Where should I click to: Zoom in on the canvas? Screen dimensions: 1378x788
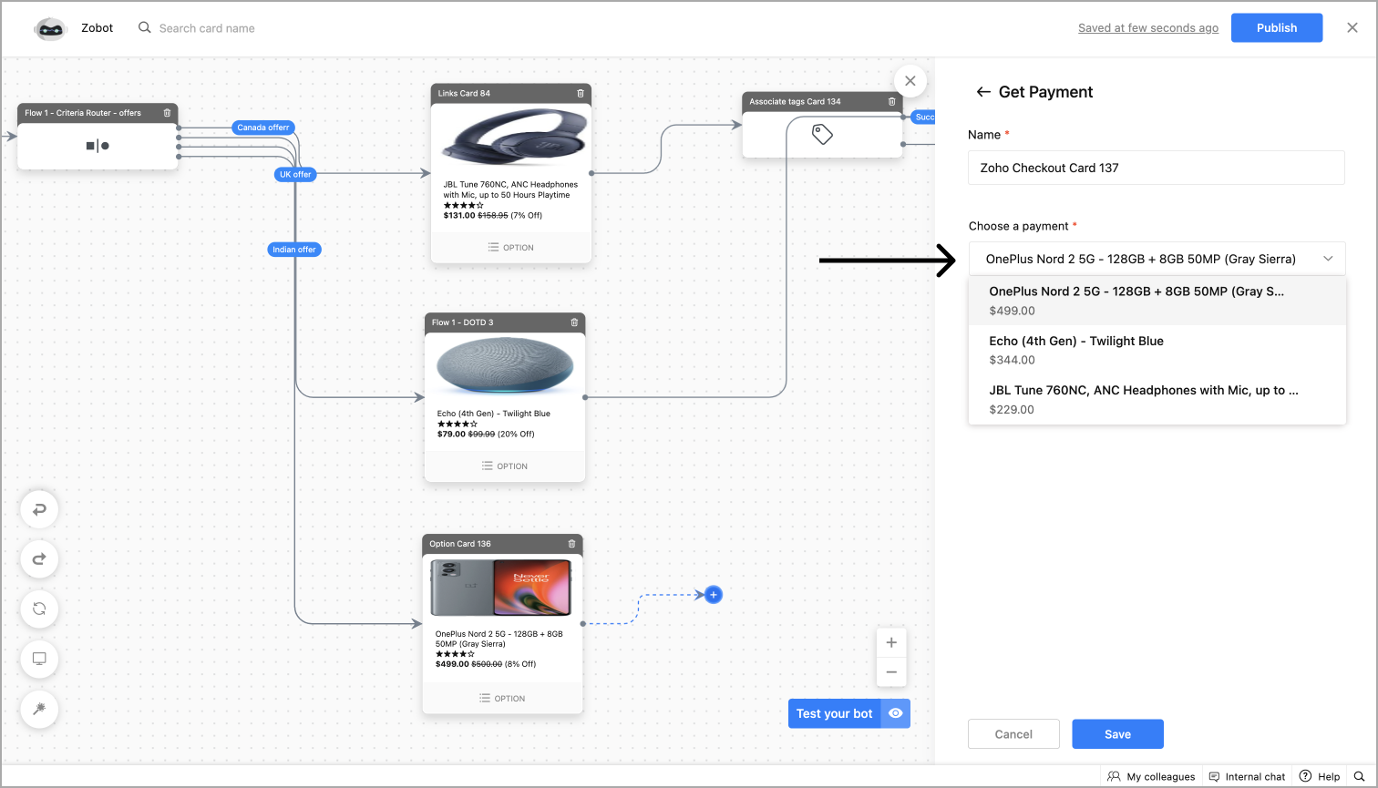891,642
